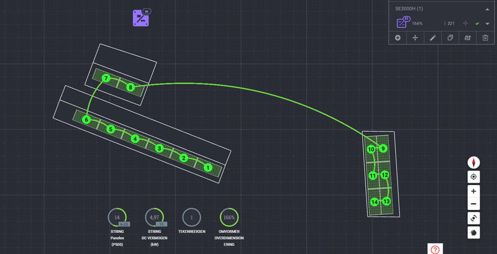Click the Tekenreeksen gauge showing 1
The width and height of the screenshot is (497, 254).
point(191,217)
